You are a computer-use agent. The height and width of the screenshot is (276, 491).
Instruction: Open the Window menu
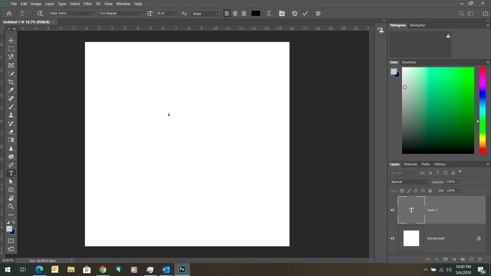[123, 4]
